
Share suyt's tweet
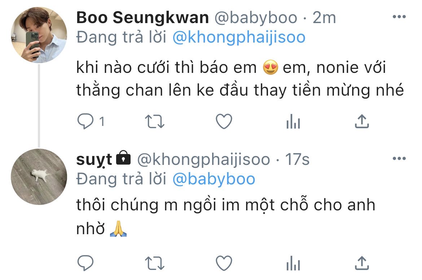(362, 263)
